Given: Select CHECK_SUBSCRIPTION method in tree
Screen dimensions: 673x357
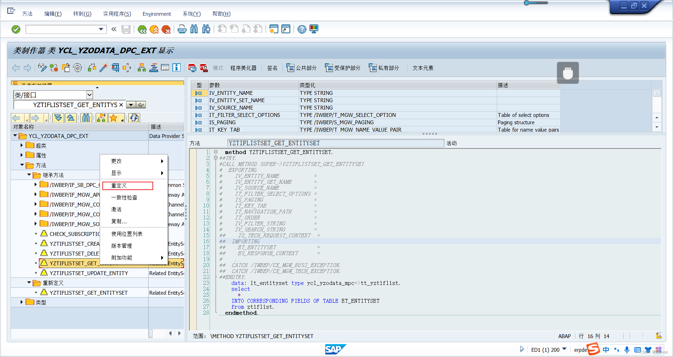Looking at the screenshot, I should pos(75,234).
